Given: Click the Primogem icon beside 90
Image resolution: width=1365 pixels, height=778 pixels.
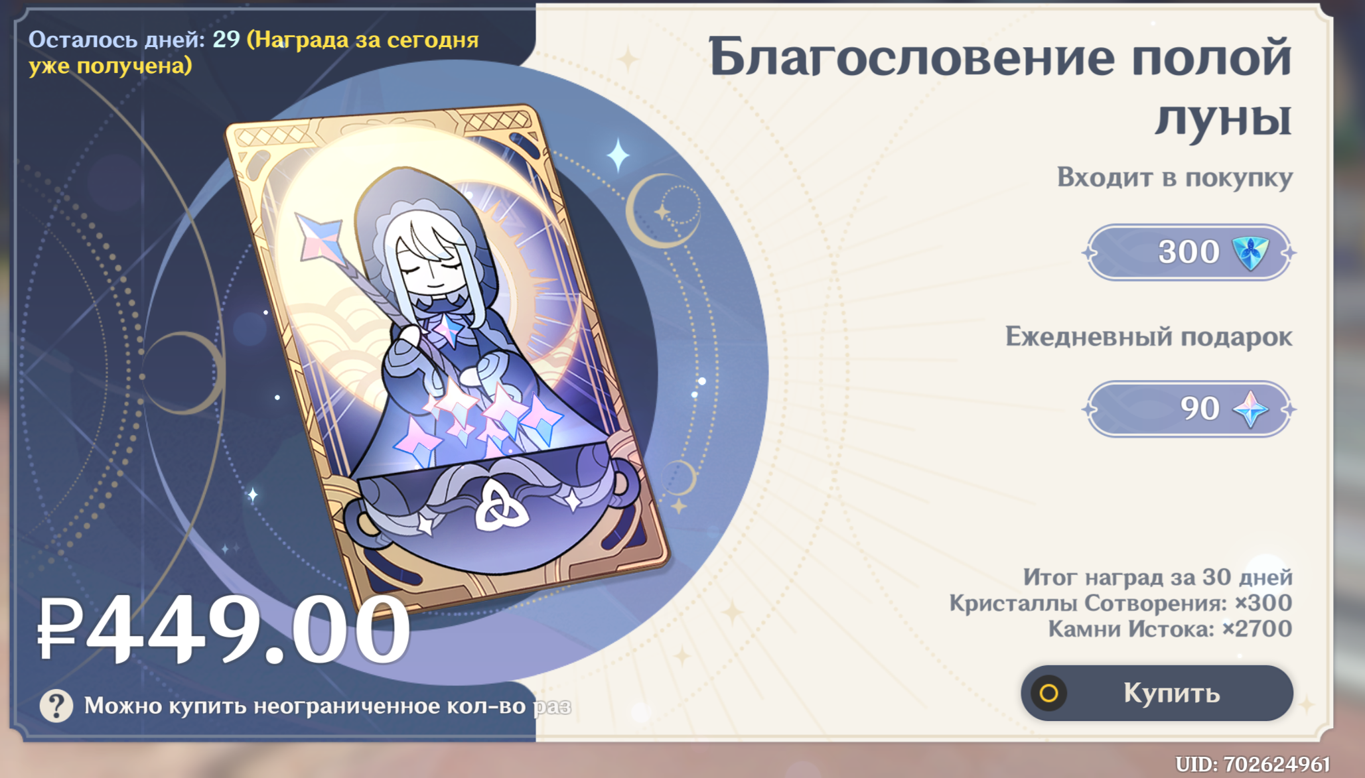Looking at the screenshot, I should pos(1250,409).
